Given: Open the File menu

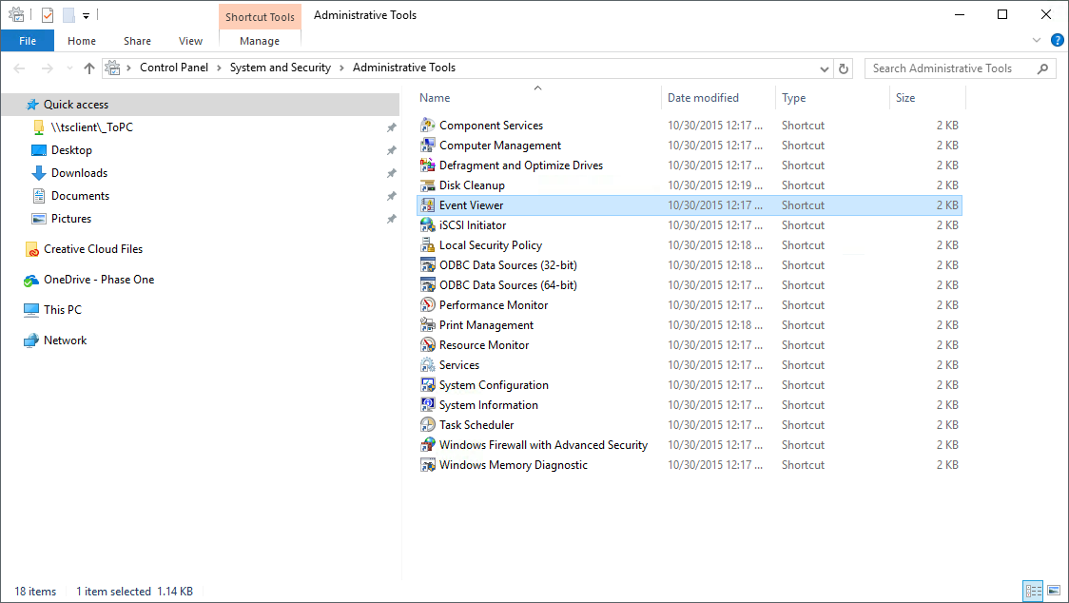Looking at the screenshot, I should pos(28,41).
